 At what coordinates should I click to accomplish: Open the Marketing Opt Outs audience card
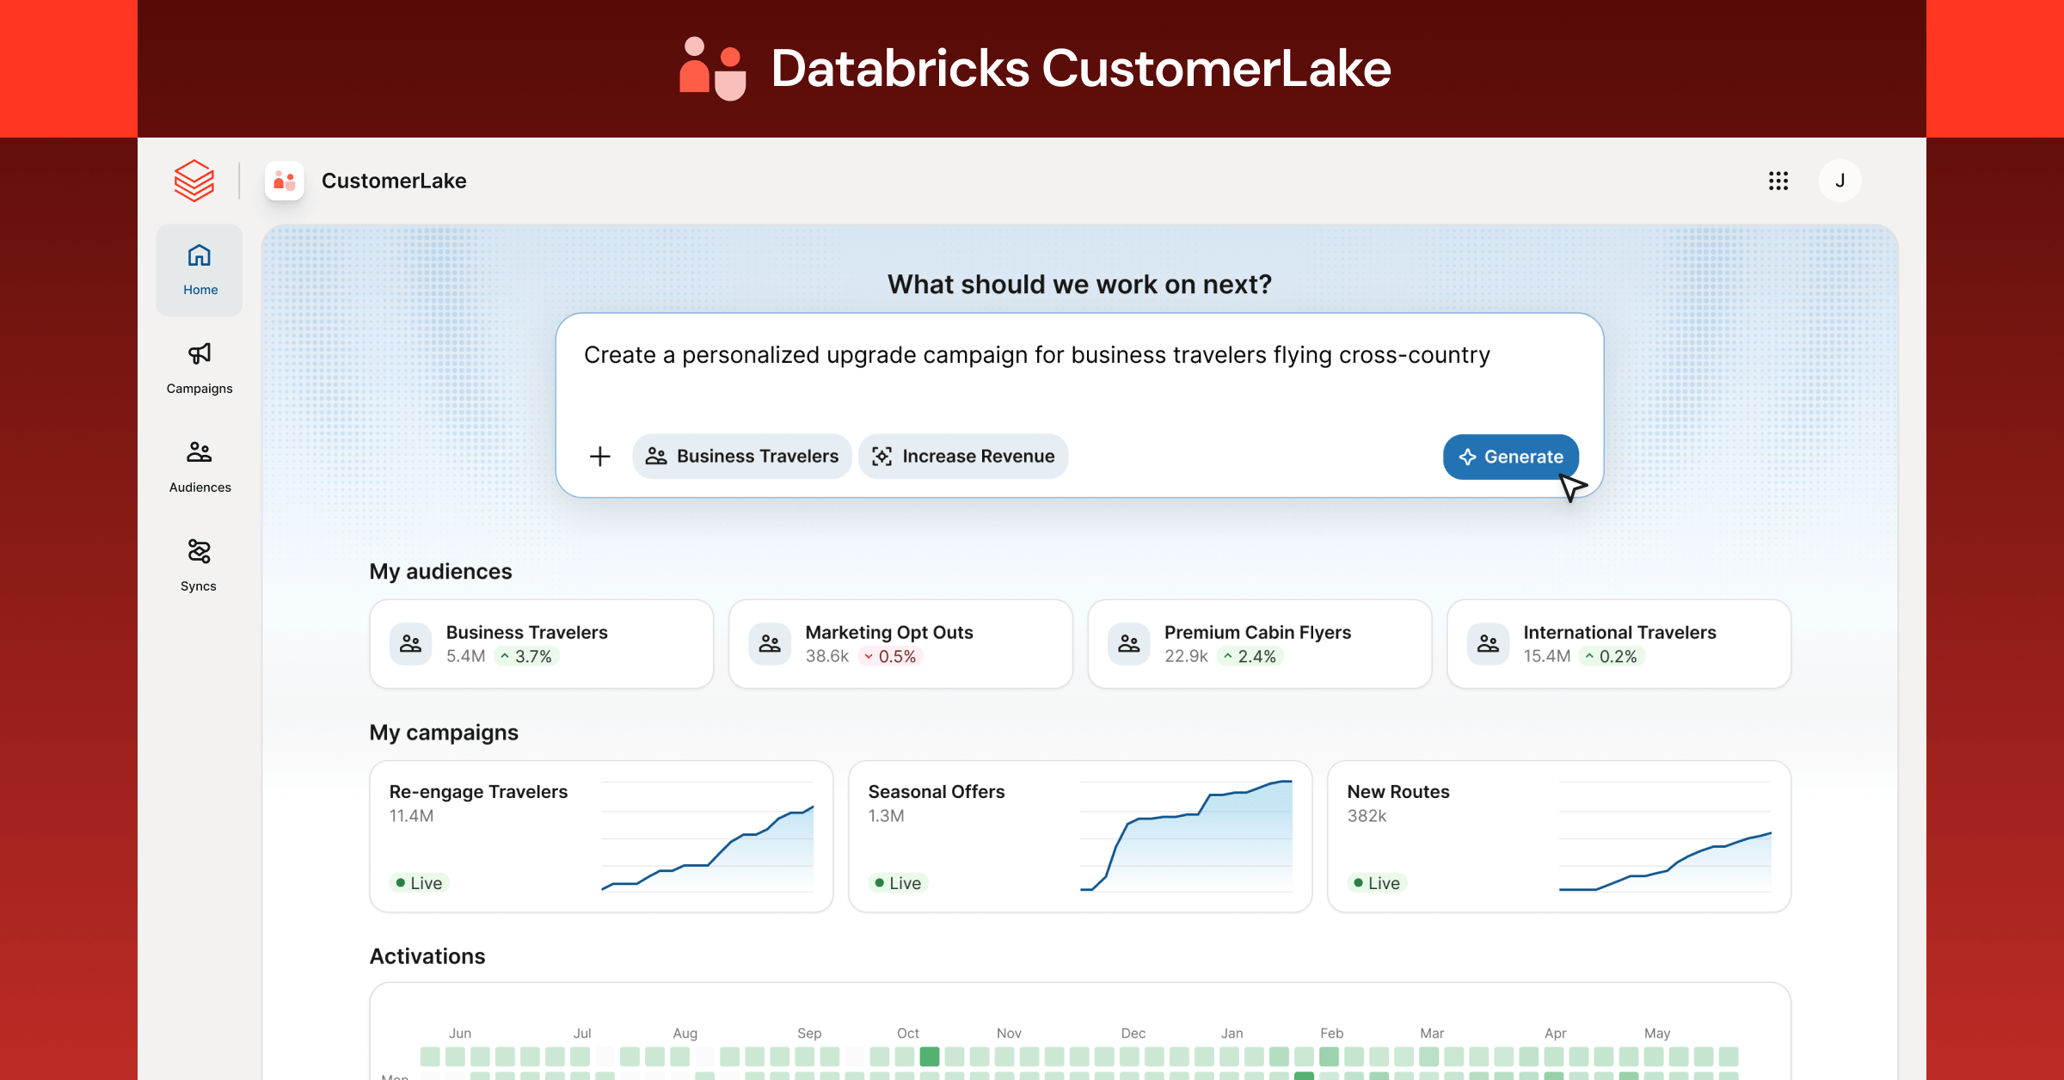(x=900, y=644)
